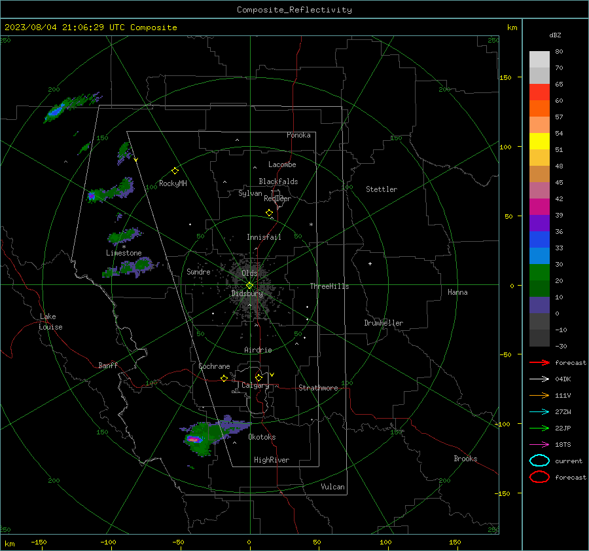This screenshot has width=589, height=551.
Task: Pick the red 65 dBZ color swatch
Action: click(539, 92)
